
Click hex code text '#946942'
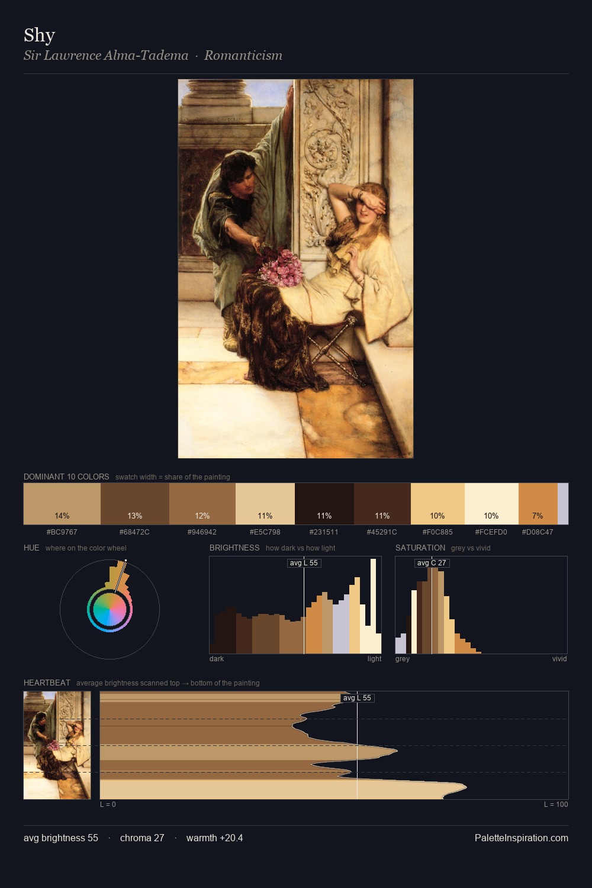tap(202, 532)
